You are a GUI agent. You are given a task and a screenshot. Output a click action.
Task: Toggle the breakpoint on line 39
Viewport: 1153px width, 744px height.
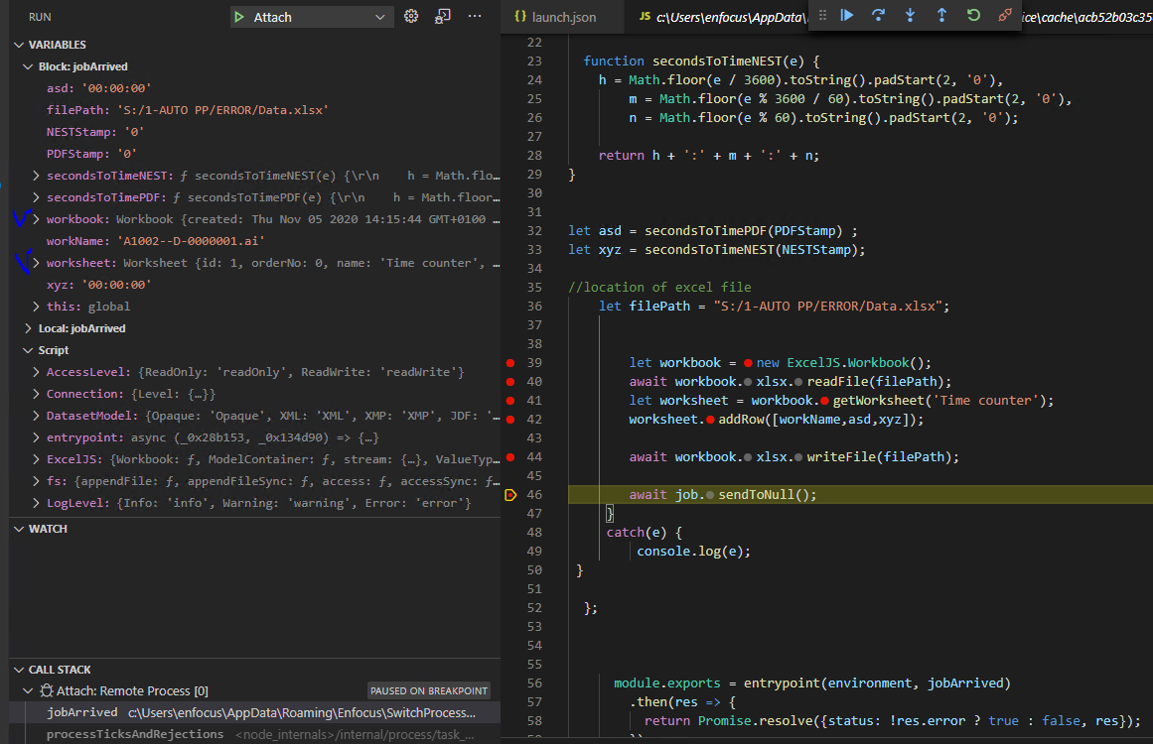point(510,363)
